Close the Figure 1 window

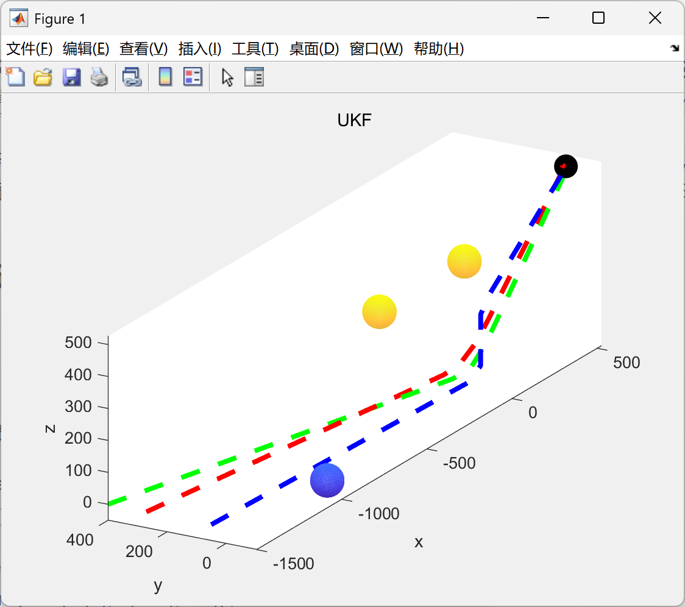coord(655,18)
